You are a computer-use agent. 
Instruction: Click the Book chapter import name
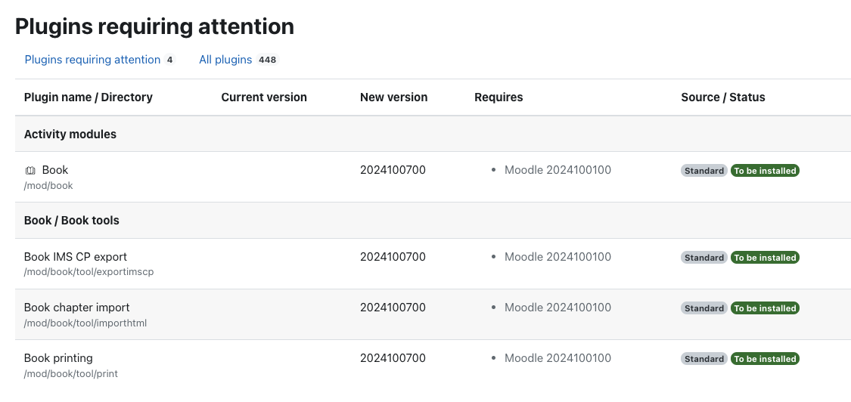coord(76,307)
